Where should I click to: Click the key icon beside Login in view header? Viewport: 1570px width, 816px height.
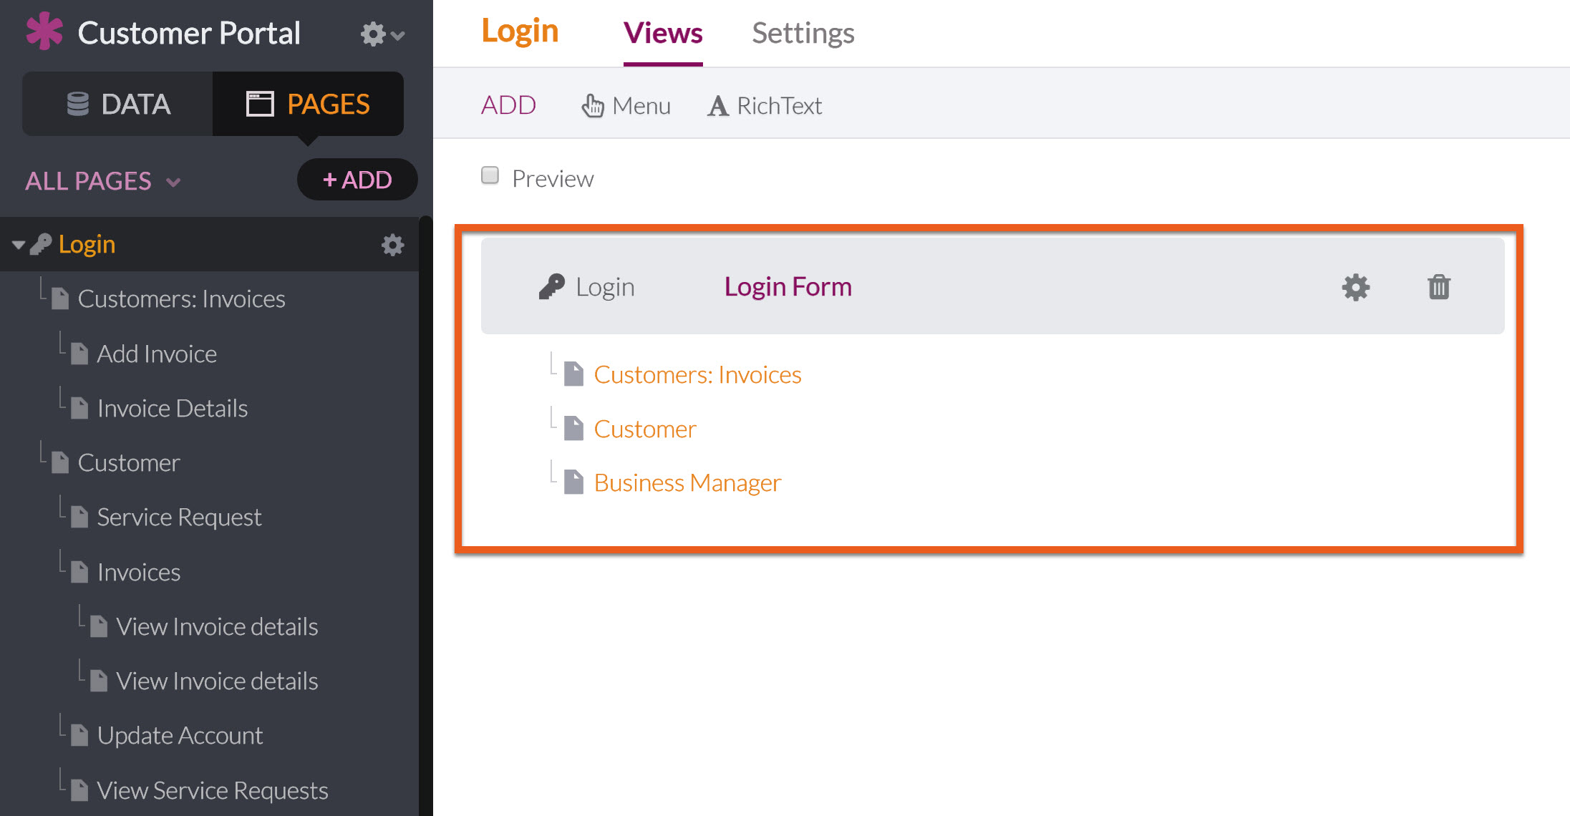[x=552, y=287]
